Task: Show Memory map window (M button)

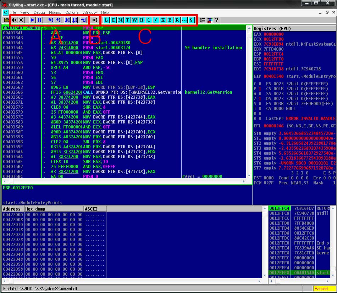Action: pos(120,20)
